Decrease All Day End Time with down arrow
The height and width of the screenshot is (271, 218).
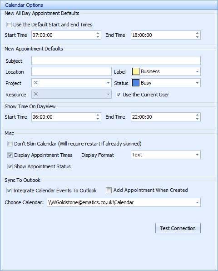click(197, 37)
